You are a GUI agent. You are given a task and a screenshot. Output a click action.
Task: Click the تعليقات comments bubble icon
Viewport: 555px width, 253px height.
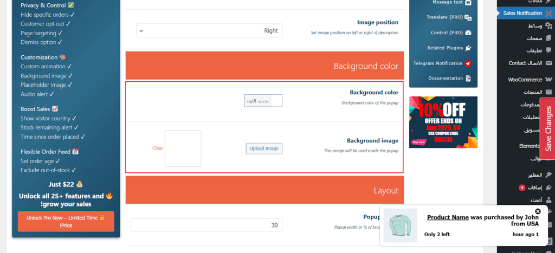click(x=548, y=50)
